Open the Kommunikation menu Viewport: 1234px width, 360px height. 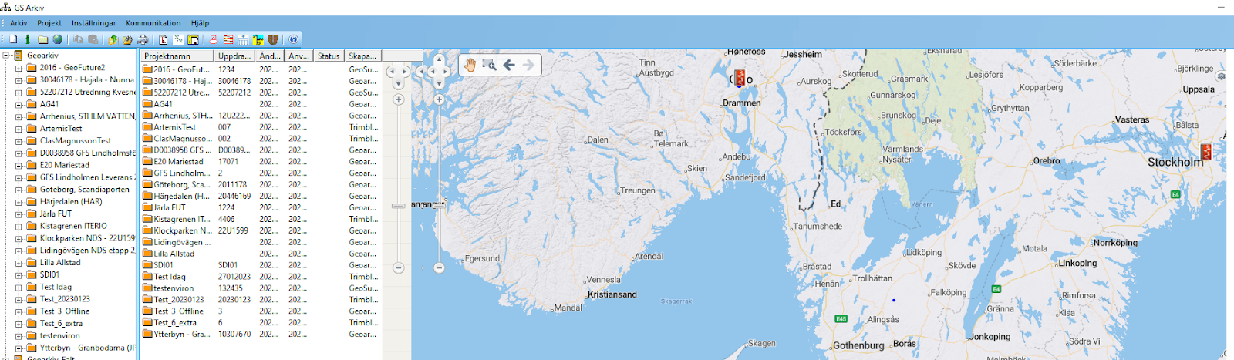(x=153, y=23)
